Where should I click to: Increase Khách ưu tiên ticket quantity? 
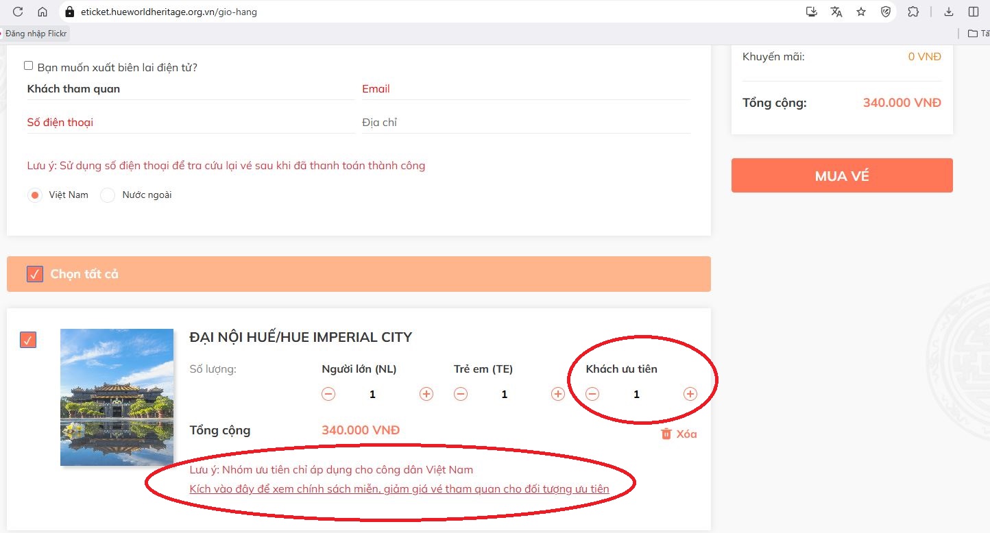pos(690,394)
